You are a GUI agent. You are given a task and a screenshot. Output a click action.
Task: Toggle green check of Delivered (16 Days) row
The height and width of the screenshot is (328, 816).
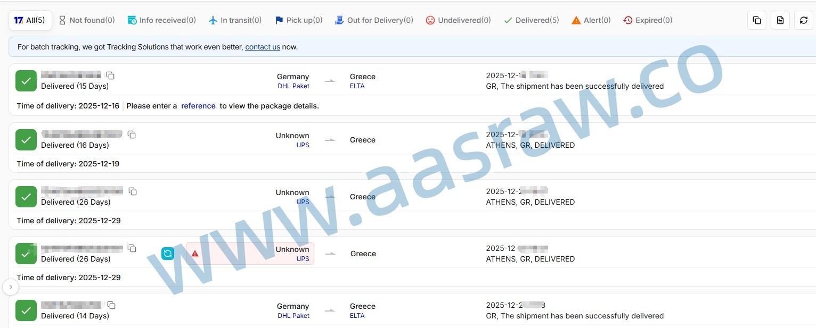[x=26, y=140]
